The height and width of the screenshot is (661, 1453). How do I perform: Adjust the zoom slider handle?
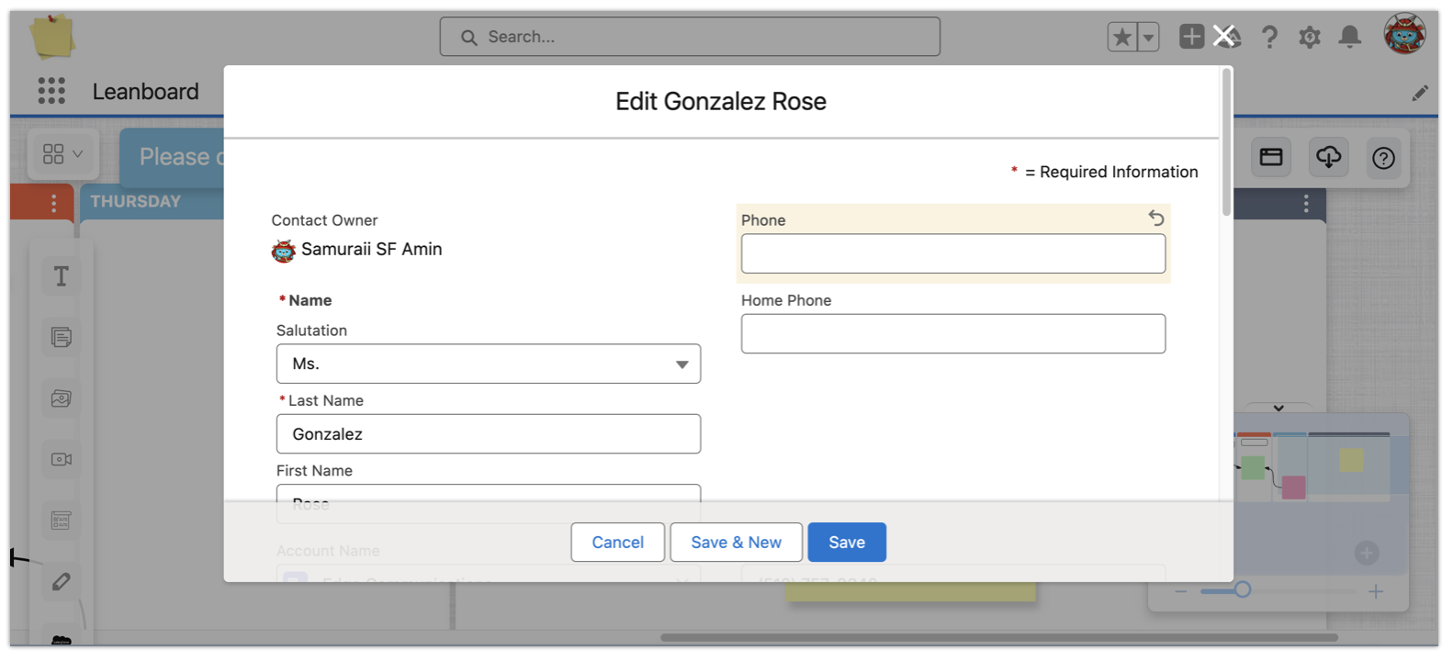point(1242,590)
